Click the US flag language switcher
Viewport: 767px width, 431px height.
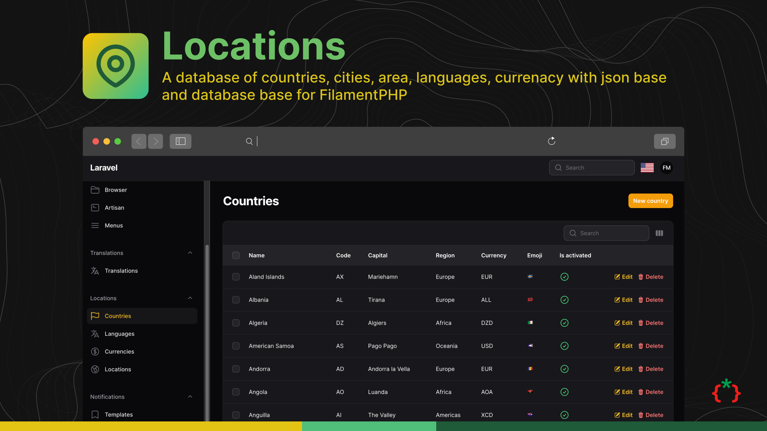tap(647, 168)
